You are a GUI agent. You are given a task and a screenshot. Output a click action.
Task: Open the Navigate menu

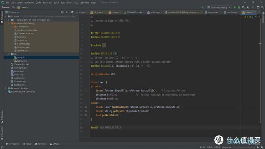tap(29, 3)
